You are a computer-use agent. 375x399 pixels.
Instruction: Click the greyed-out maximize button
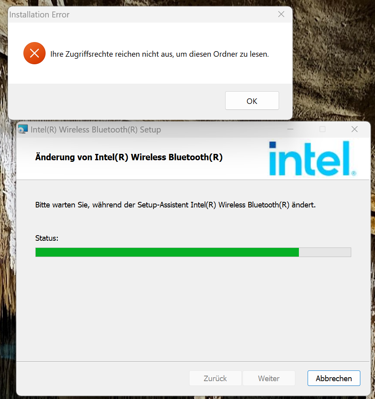point(322,129)
